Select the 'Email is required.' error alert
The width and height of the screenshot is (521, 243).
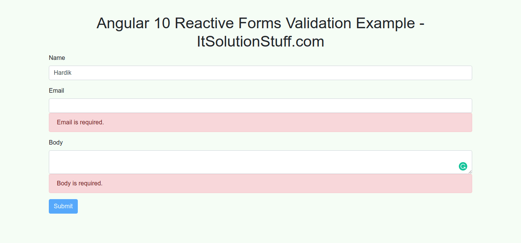(260, 122)
